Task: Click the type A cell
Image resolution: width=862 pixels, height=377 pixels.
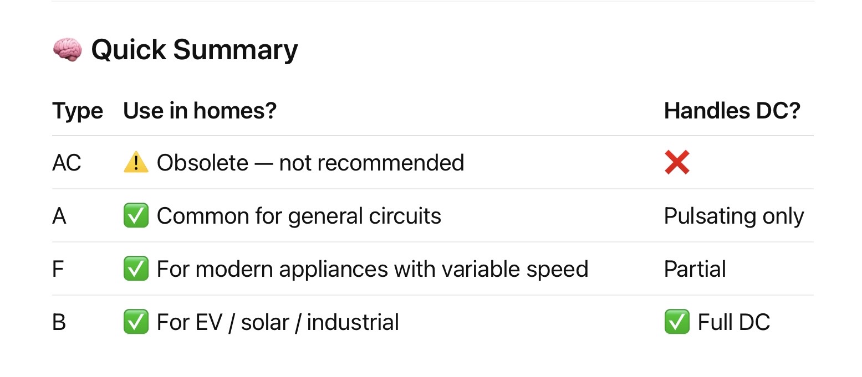Action: pos(59,216)
